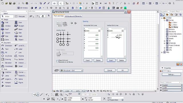Activate the Arc/Circle tool
This screenshot has width=183, height=103.
(7, 56)
